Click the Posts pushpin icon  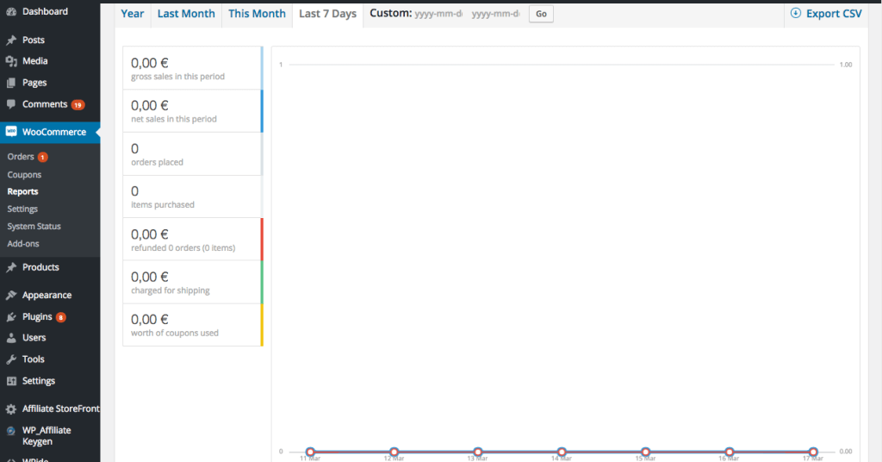[x=11, y=41]
